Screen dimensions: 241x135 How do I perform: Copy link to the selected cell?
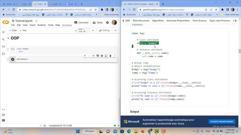[93, 56]
